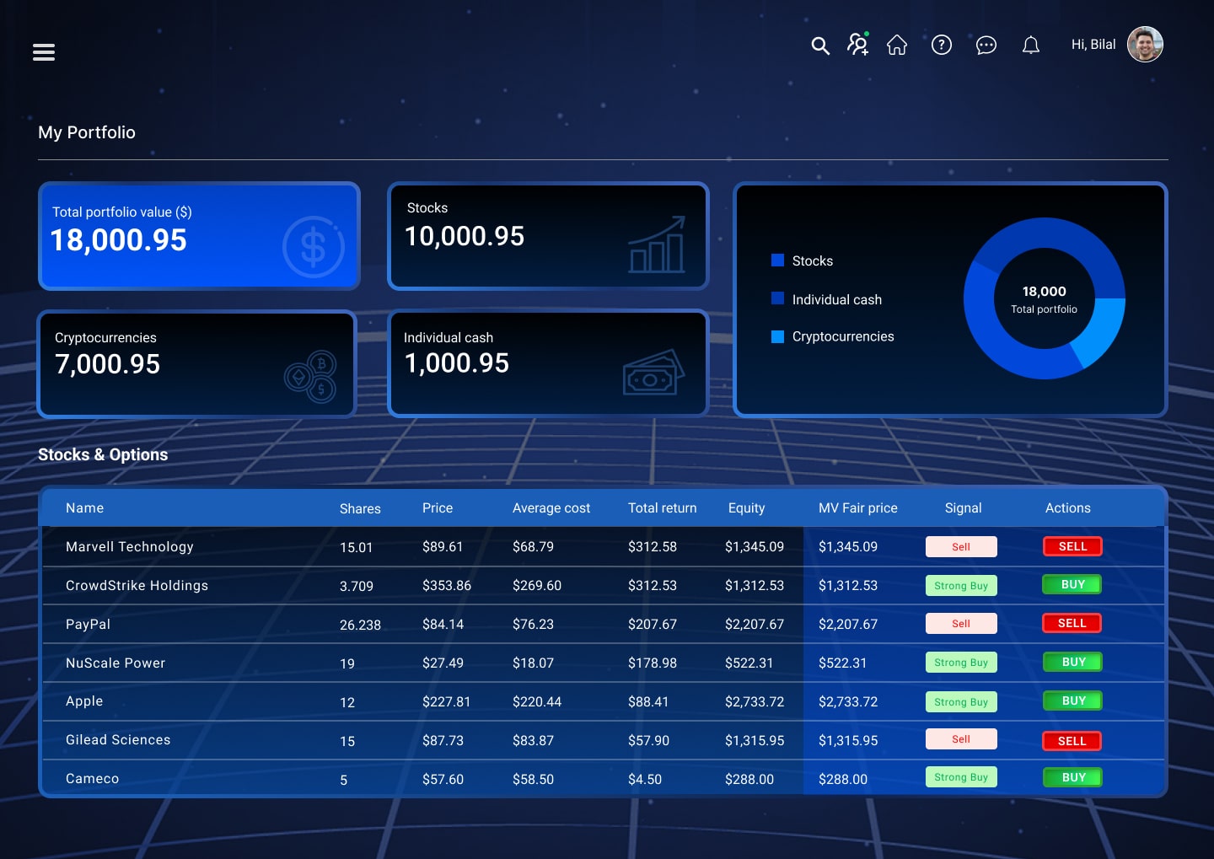Click the Name column header
The image size is (1214, 859).
click(x=85, y=507)
